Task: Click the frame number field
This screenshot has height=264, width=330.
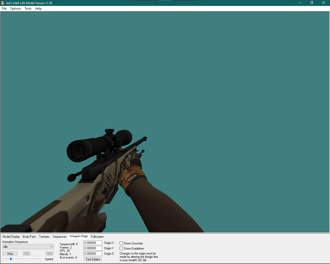Action: point(38,254)
